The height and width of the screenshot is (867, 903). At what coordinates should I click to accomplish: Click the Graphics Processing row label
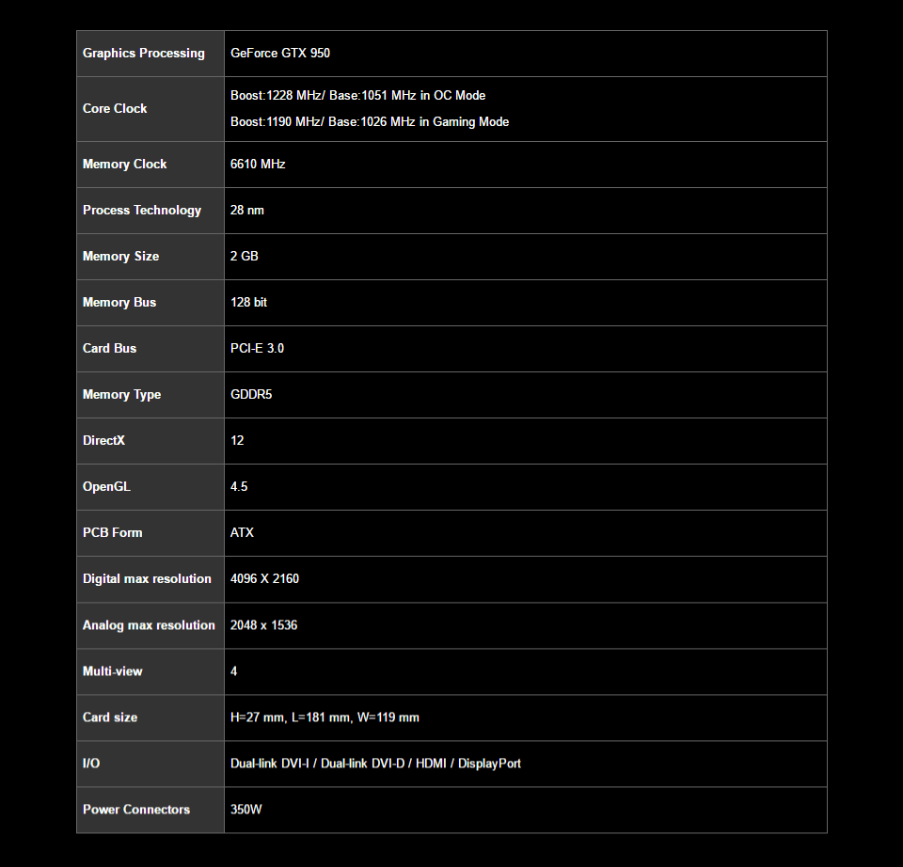pyautogui.click(x=143, y=54)
